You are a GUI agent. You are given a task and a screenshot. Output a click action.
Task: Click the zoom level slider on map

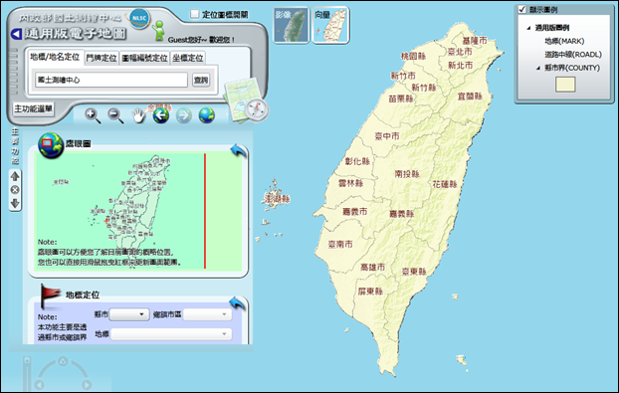(x=27, y=375)
